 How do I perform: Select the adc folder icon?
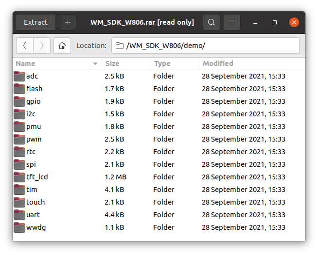(19, 76)
